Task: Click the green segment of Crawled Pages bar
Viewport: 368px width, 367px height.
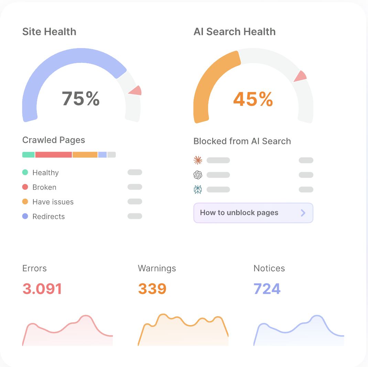Action: pyautogui.click(x=29, y=155)
